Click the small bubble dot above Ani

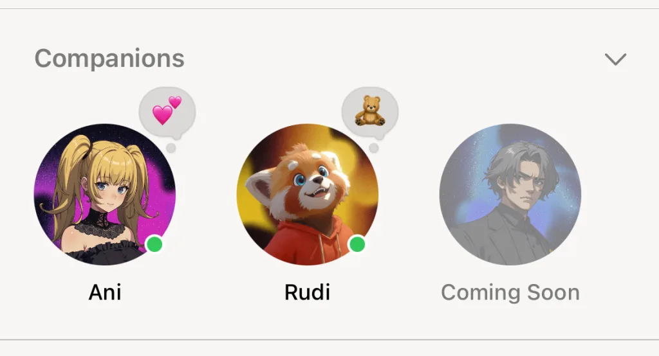point(171,148)
